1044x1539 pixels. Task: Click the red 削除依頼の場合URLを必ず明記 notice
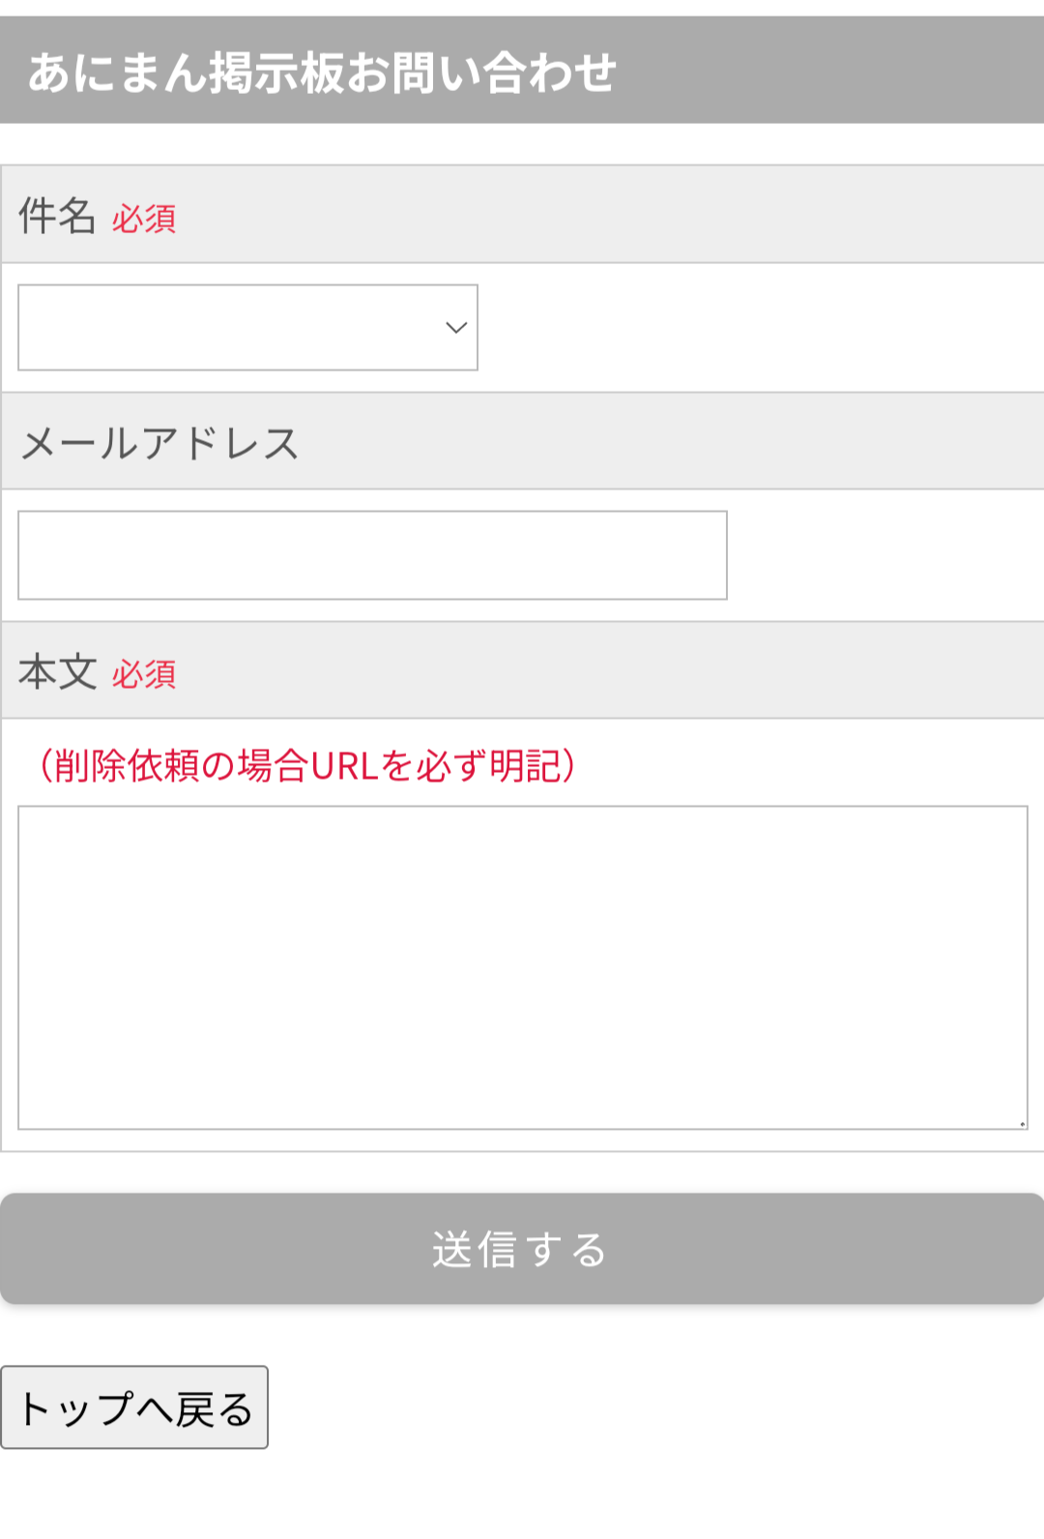[x=307, y=765]
